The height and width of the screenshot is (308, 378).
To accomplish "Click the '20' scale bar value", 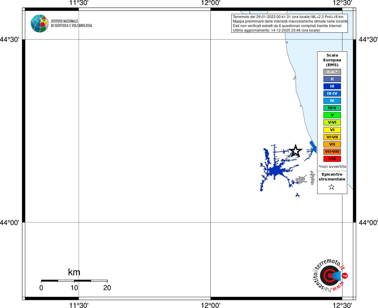I will 107,288.
